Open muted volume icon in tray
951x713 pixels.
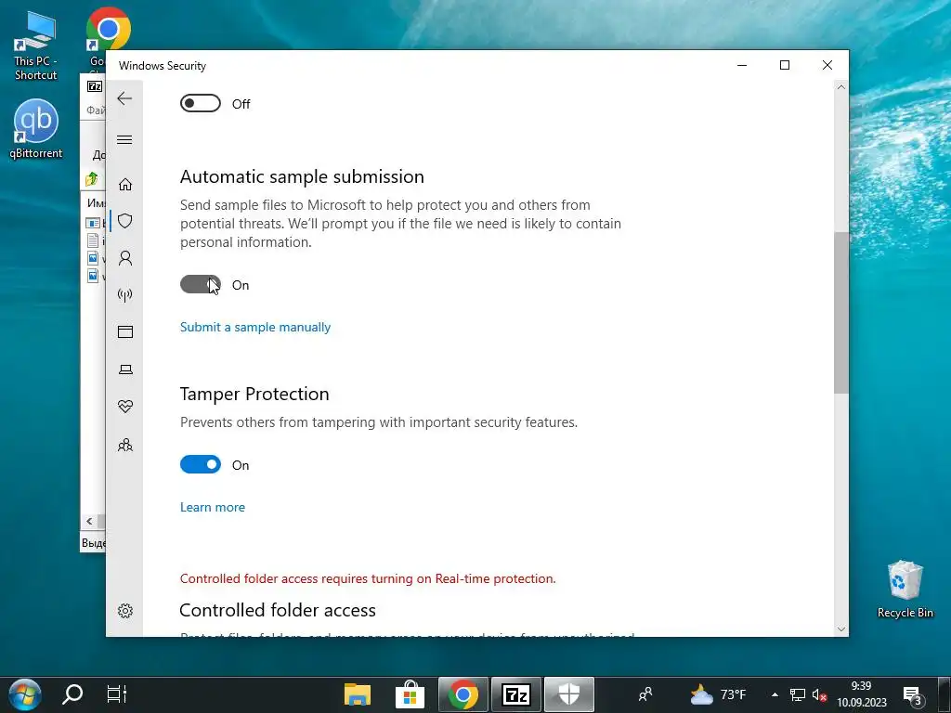(819, 694)
